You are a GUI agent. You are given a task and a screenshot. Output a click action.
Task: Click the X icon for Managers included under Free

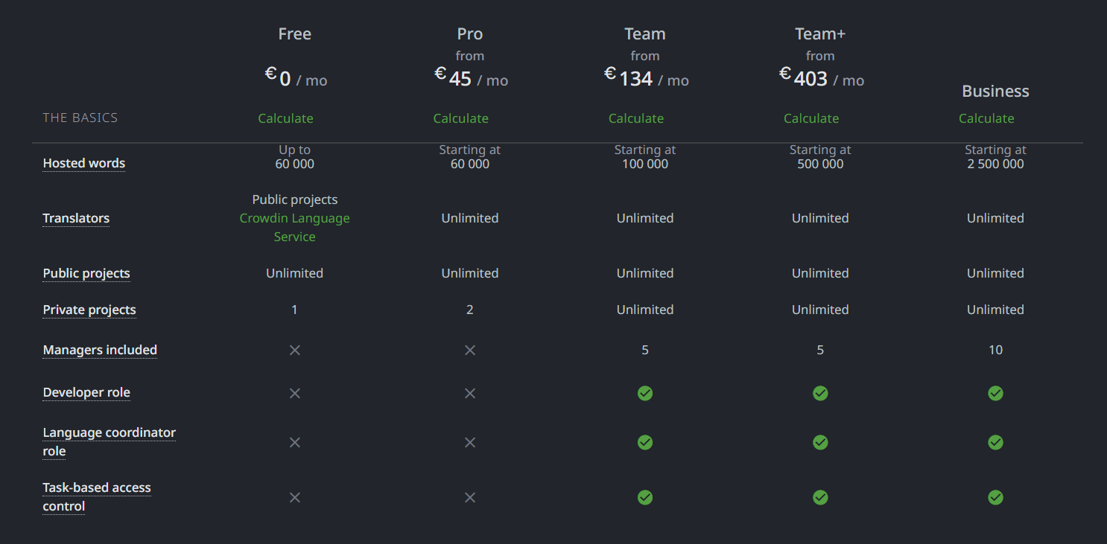click(294, 350)
